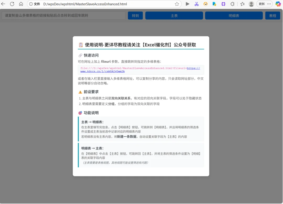Open the blue document extension icon
The width and height of the screenshot is (283, 204).
(214, 4)
